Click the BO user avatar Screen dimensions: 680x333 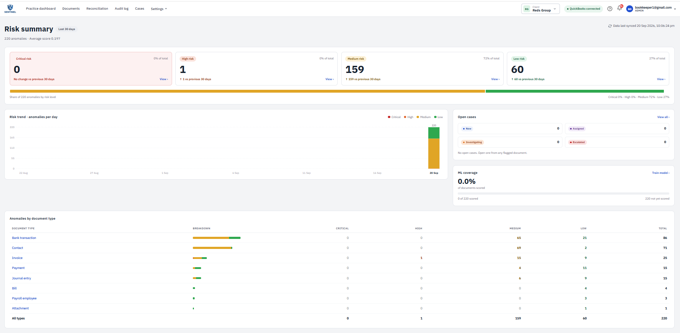click(629, 9)
